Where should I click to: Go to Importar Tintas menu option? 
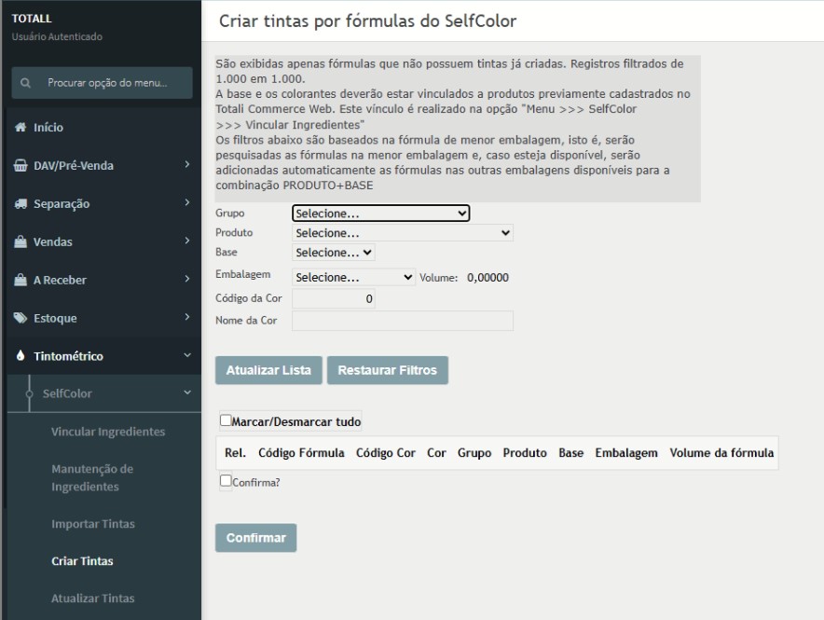(x=93, y=524)
